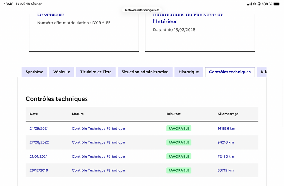The image size is (284, 186).
Task: Select the date 24/09/2024
Action: (x=39, y=128)
